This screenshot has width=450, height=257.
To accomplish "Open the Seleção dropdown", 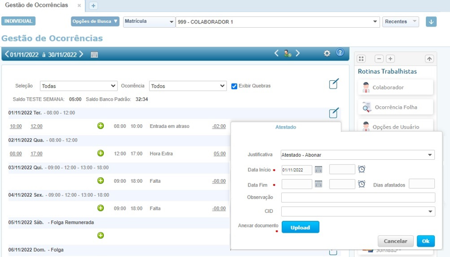I will 78,86.
